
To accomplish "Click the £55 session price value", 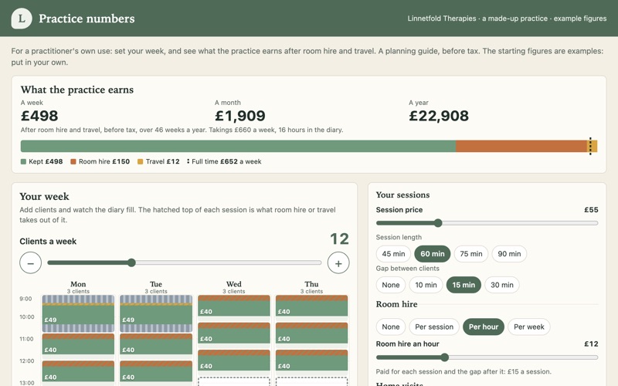I will (591, 210).
